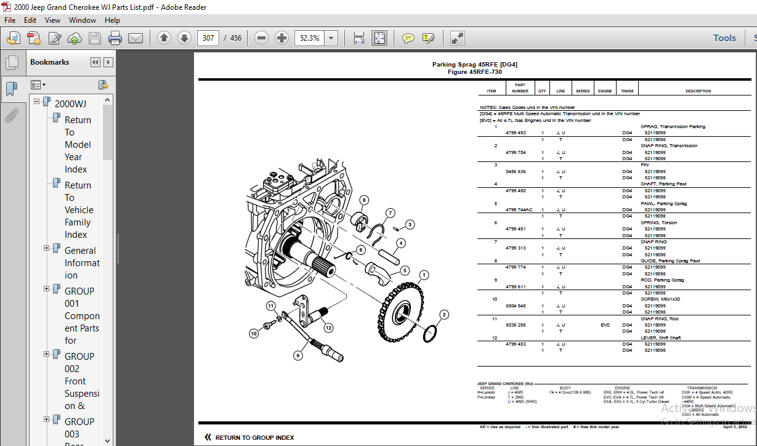Click 'SPRAG, Transmission Parking' description

(x=673, y=126)
